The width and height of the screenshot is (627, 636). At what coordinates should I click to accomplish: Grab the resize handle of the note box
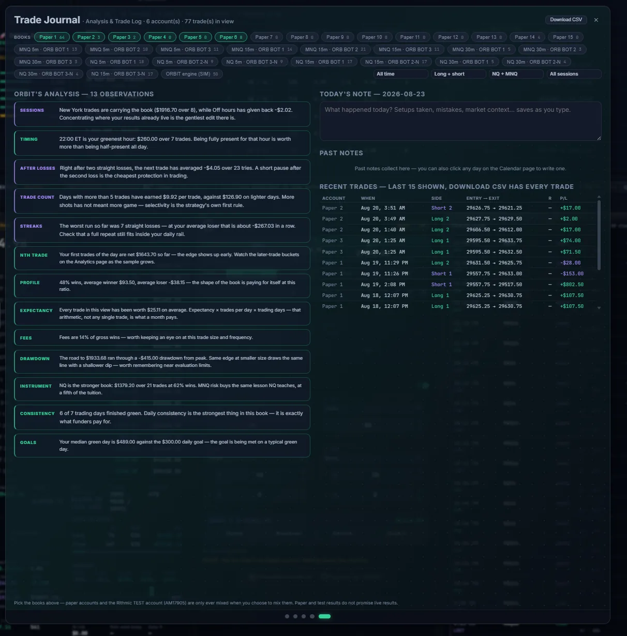coord(599,138)
